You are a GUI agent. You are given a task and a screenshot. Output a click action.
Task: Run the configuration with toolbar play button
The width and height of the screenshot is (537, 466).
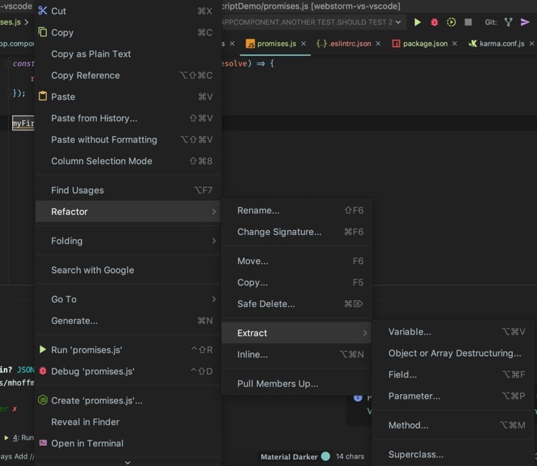coord(417,22)
